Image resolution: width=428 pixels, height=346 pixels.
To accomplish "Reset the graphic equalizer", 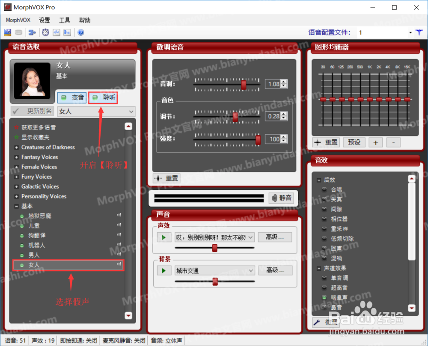I will point(326,142).
